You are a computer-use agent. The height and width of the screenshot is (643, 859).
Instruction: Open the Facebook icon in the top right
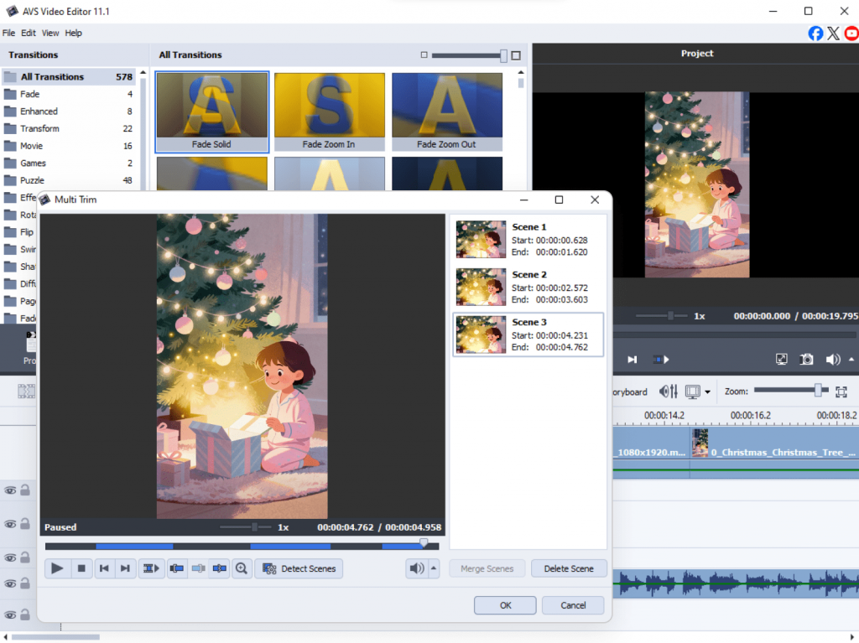pyautogui.click(x=815, y=33)
